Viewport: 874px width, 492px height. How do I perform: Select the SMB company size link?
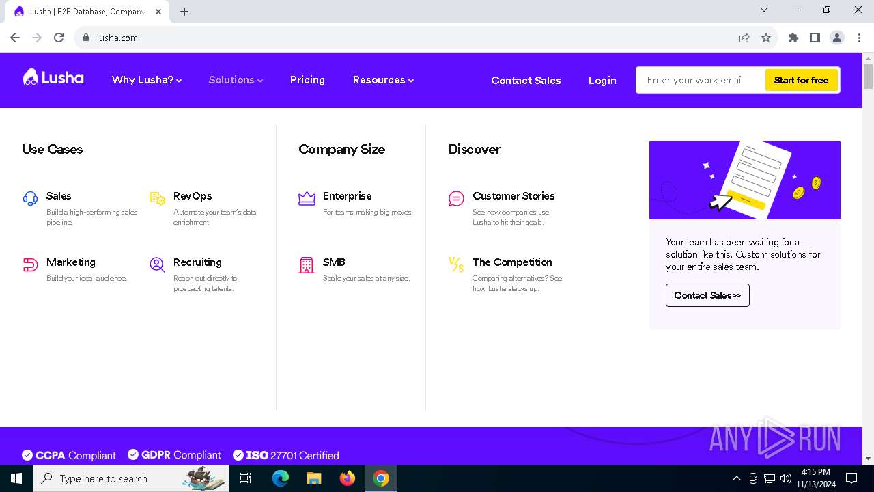(x=334, y=262)
